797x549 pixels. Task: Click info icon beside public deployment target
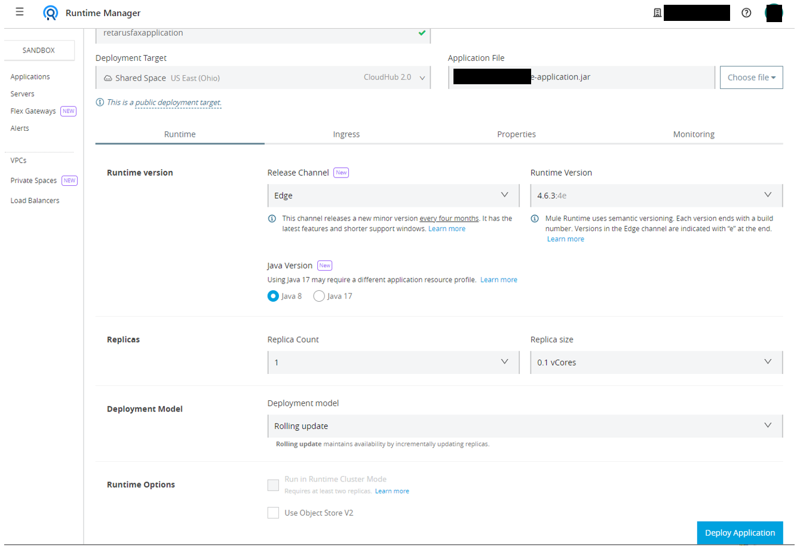click(x=100, y=102)
